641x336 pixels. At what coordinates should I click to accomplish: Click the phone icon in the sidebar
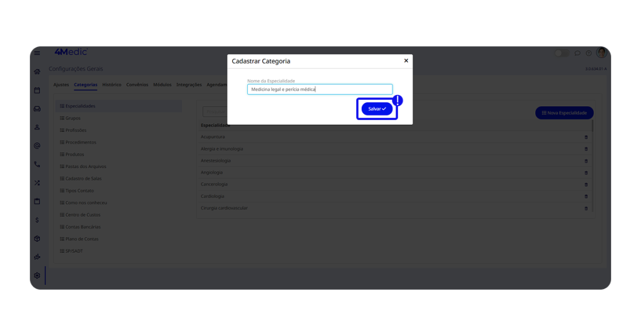point(37,164)
